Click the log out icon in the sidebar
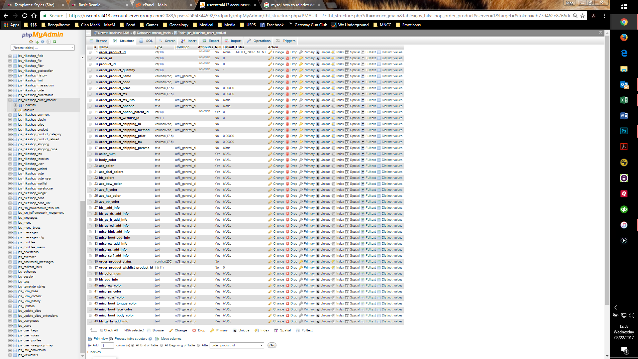The height and width of the screenshot is (359, 638). [x=37, y=42]
